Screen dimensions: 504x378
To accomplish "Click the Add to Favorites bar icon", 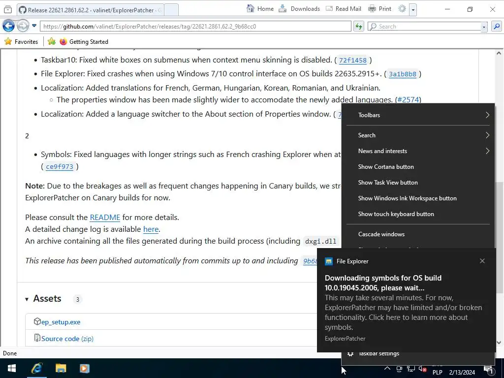I will tap(51, 41).
